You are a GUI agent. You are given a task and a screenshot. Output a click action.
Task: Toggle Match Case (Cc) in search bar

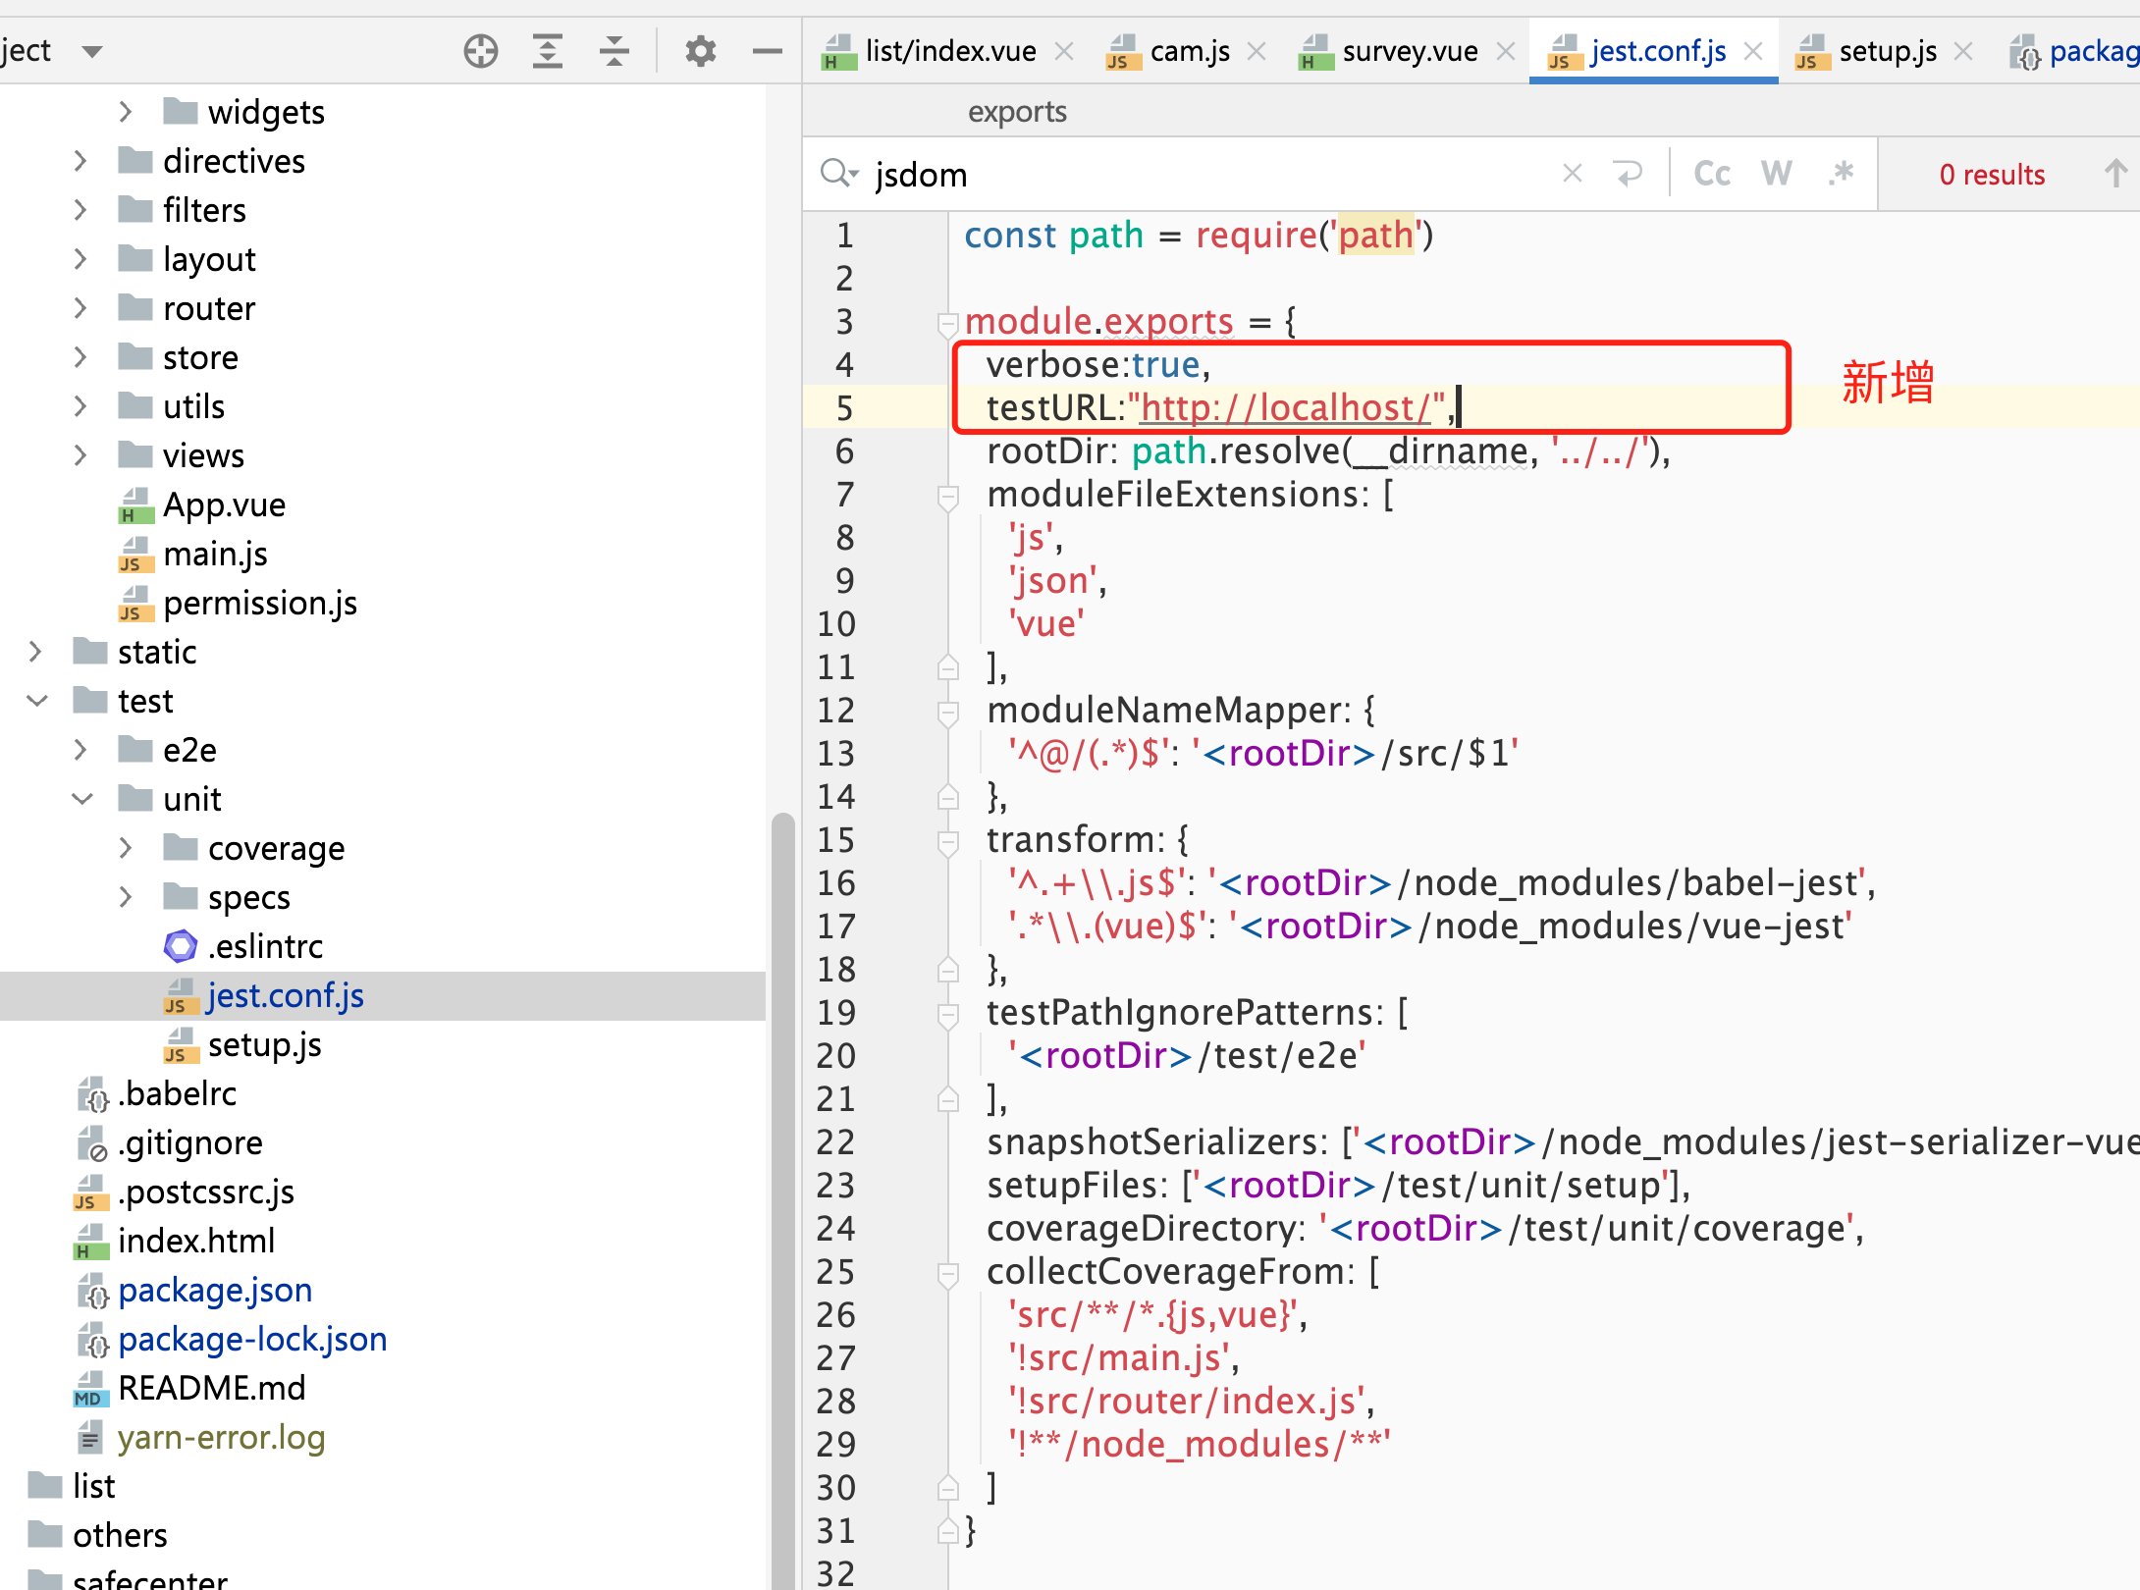point(1712,174)
